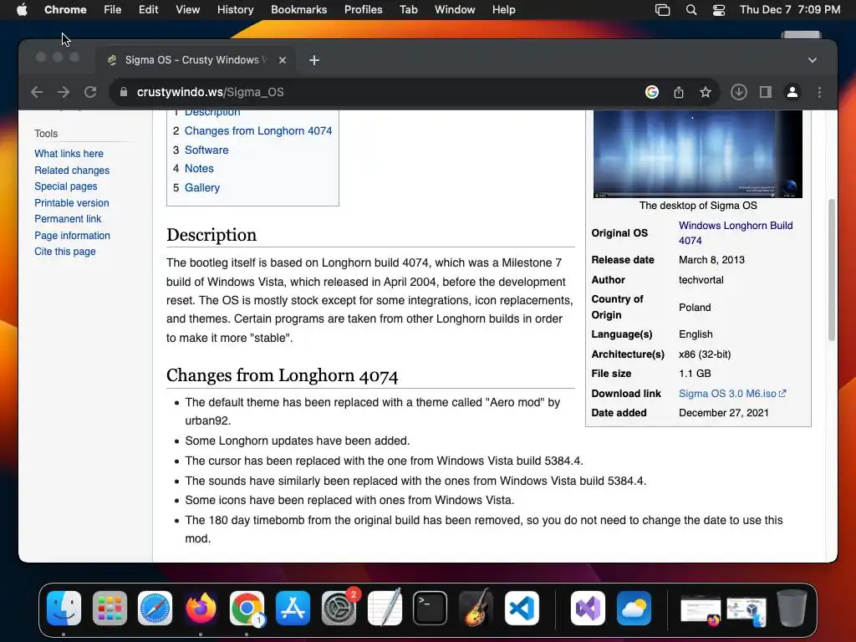
Task: Open Chrome profile avatar
Action: (x=792, y=92)
